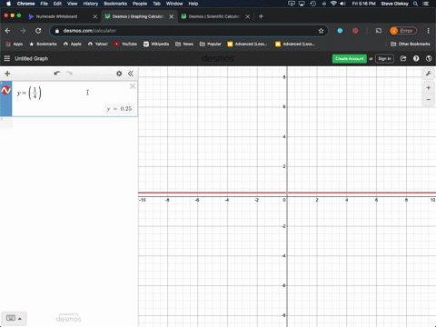Open the Apps bookmark

(x=15, y=44)
